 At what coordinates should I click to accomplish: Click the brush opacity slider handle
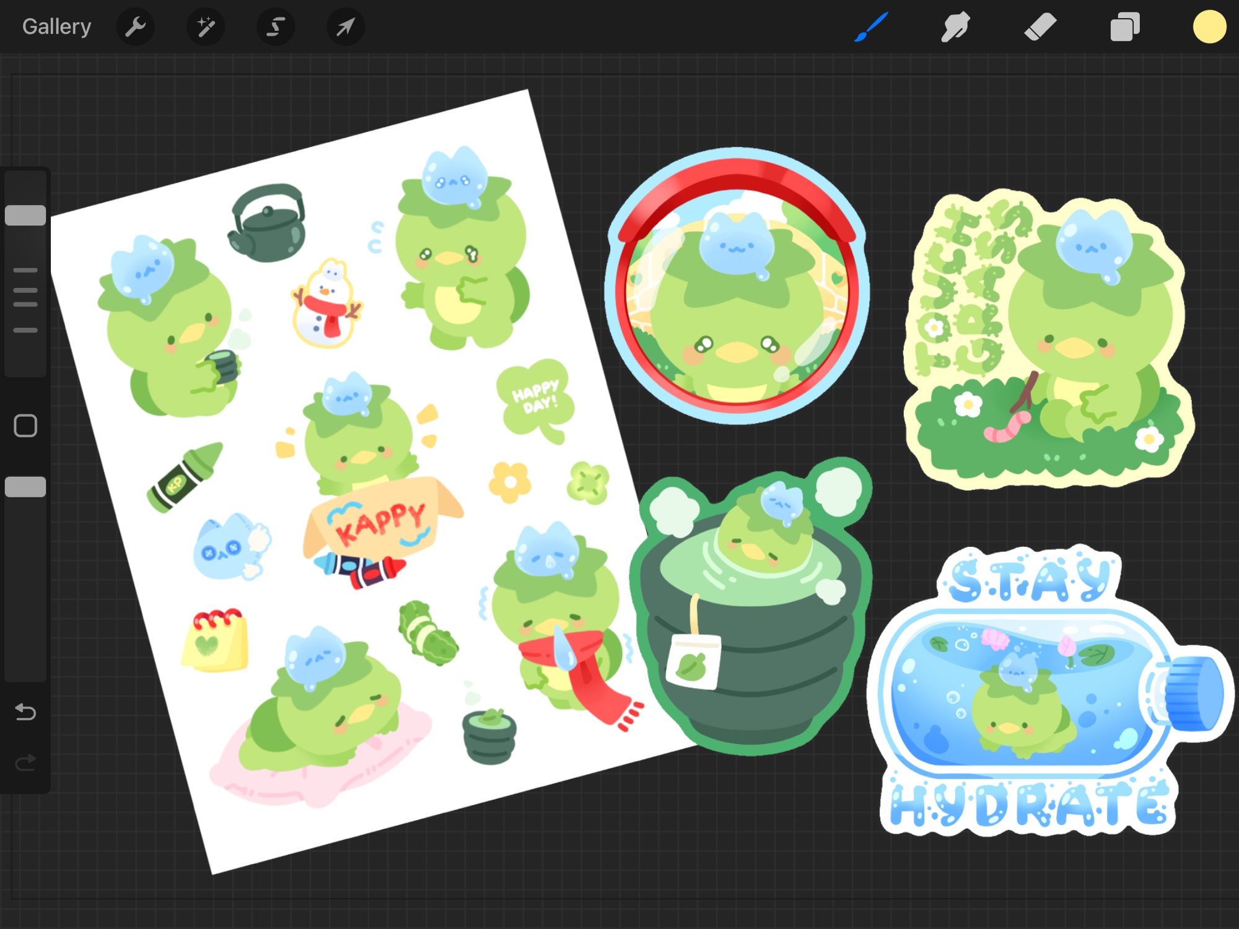[x=25, y=487]
